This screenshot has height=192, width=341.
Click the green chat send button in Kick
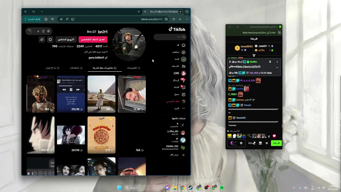click(276, 143)
